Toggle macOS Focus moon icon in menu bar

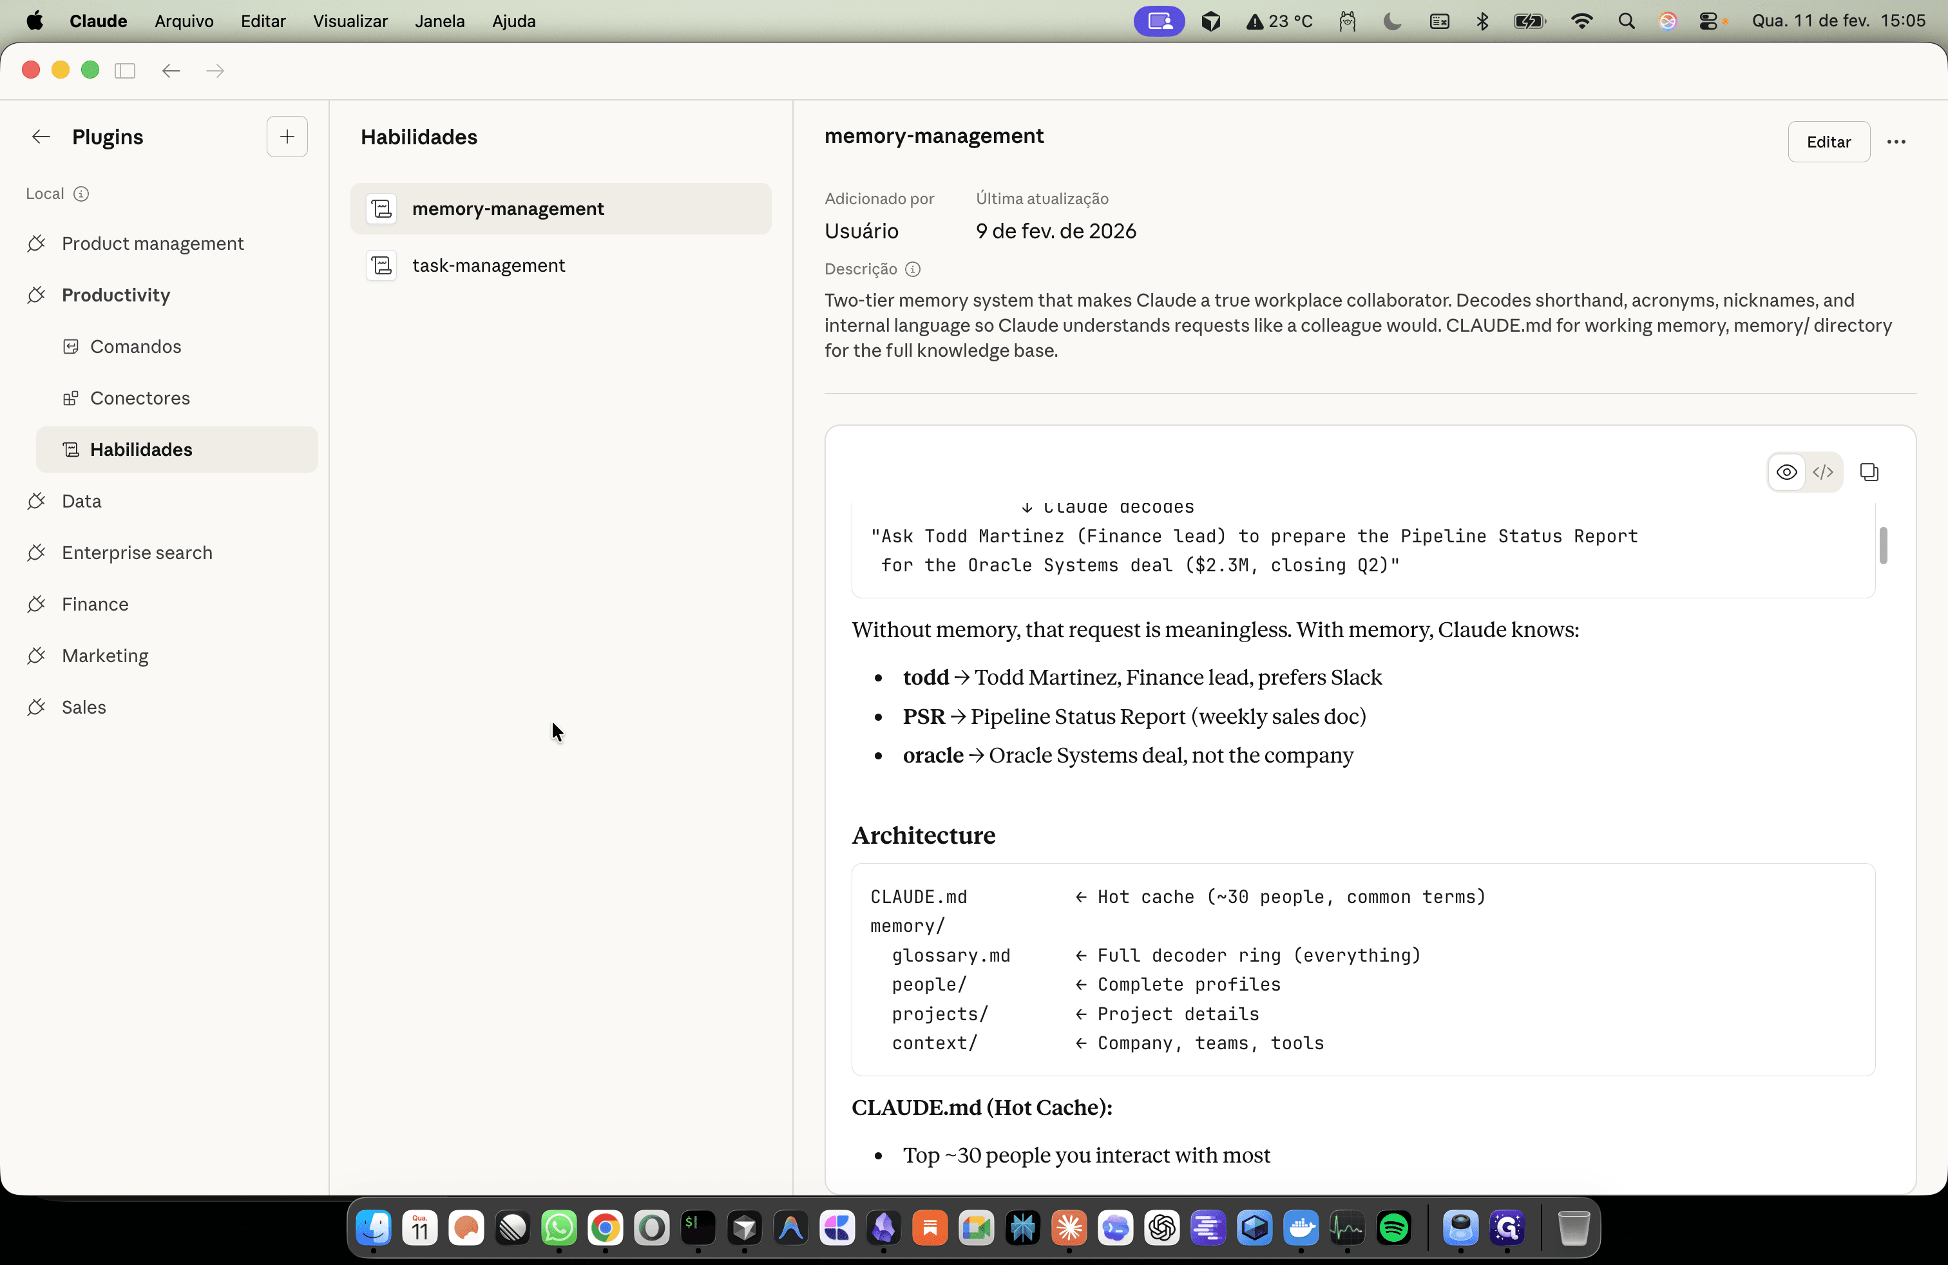coord(1391,21)
